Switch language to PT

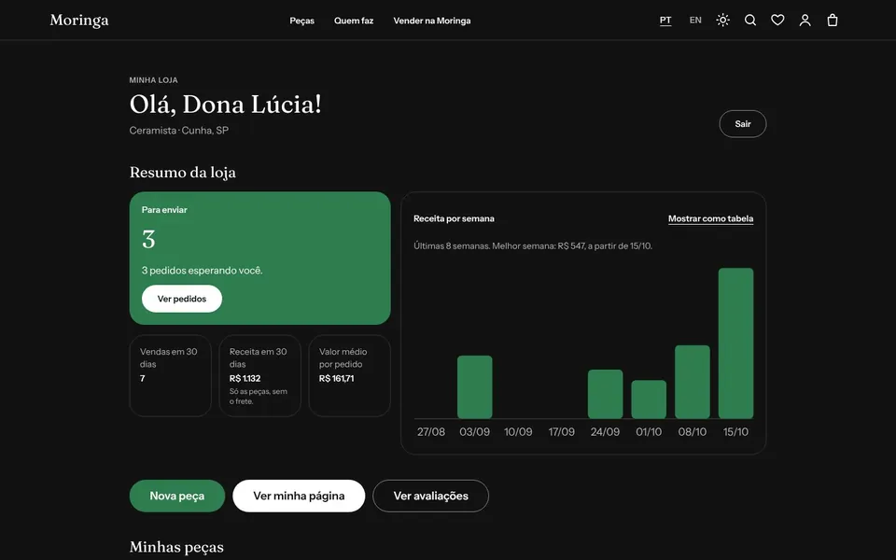coord(665,20)
